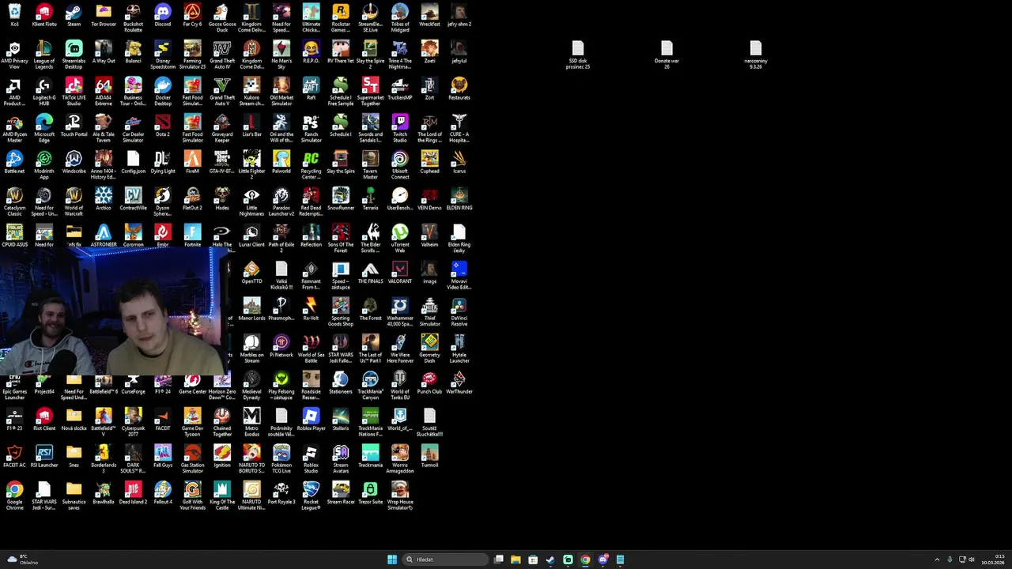
Task: Launch The Forest shortcut
Action: [370, 308]
